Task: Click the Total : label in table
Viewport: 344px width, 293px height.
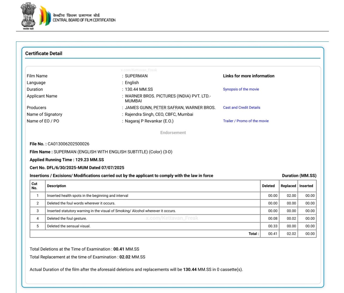Action: [254, 234]
